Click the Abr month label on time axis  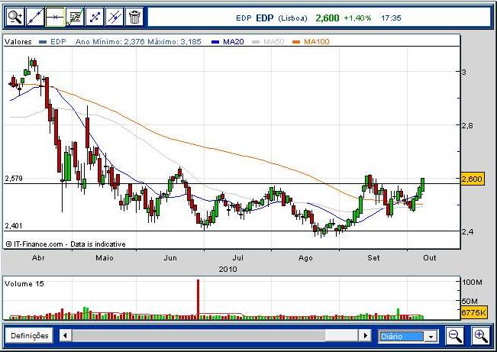38,258
